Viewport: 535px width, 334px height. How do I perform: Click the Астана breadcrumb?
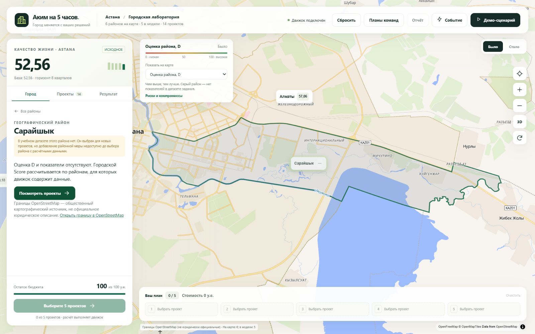click(112, 17)
